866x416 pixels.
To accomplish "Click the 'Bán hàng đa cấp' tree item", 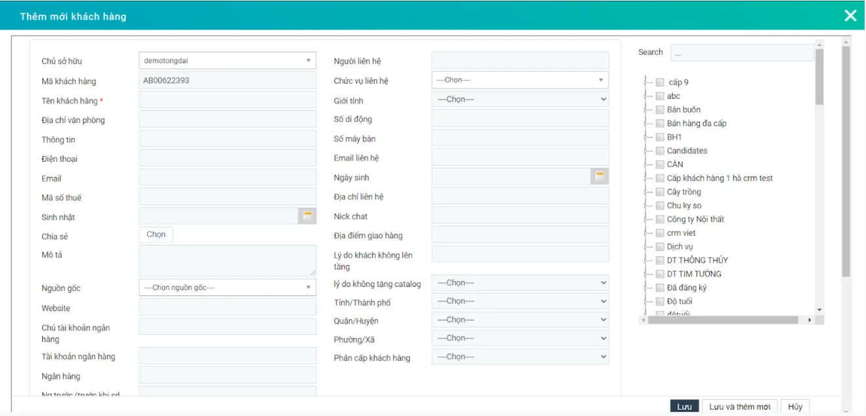I will tap(697, 124).
